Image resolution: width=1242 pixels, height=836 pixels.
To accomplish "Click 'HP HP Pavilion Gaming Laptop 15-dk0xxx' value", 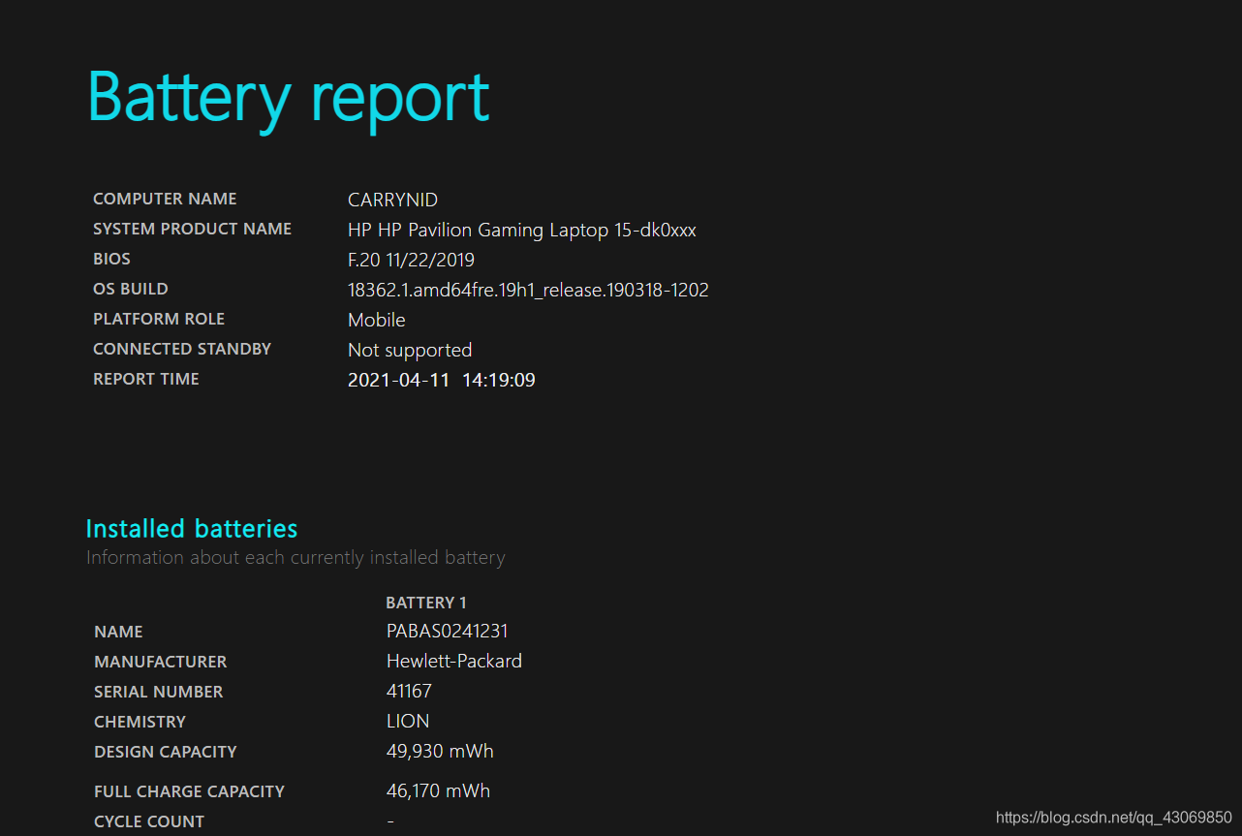I will (522, 231).
